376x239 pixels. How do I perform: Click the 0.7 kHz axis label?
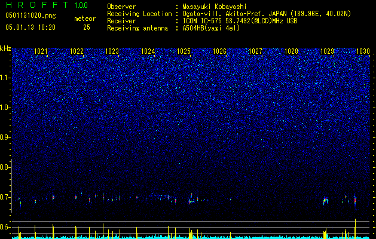click(x=5, y=197)
